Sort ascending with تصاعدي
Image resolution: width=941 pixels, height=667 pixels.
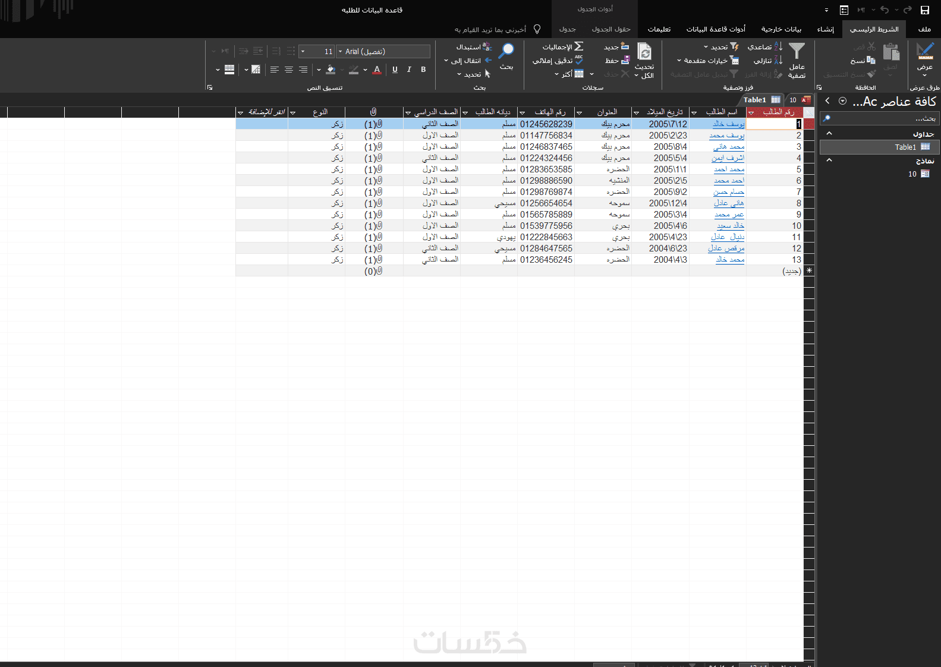pos(765,47)
